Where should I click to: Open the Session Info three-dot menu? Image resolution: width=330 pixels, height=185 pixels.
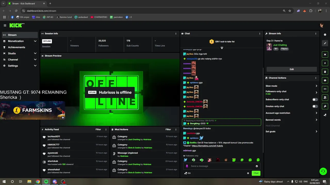tap(176, 34)
